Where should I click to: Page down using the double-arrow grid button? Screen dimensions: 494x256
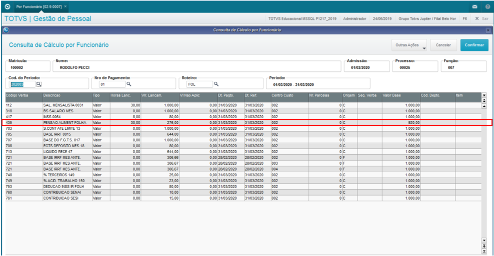(x=484, y=246)
